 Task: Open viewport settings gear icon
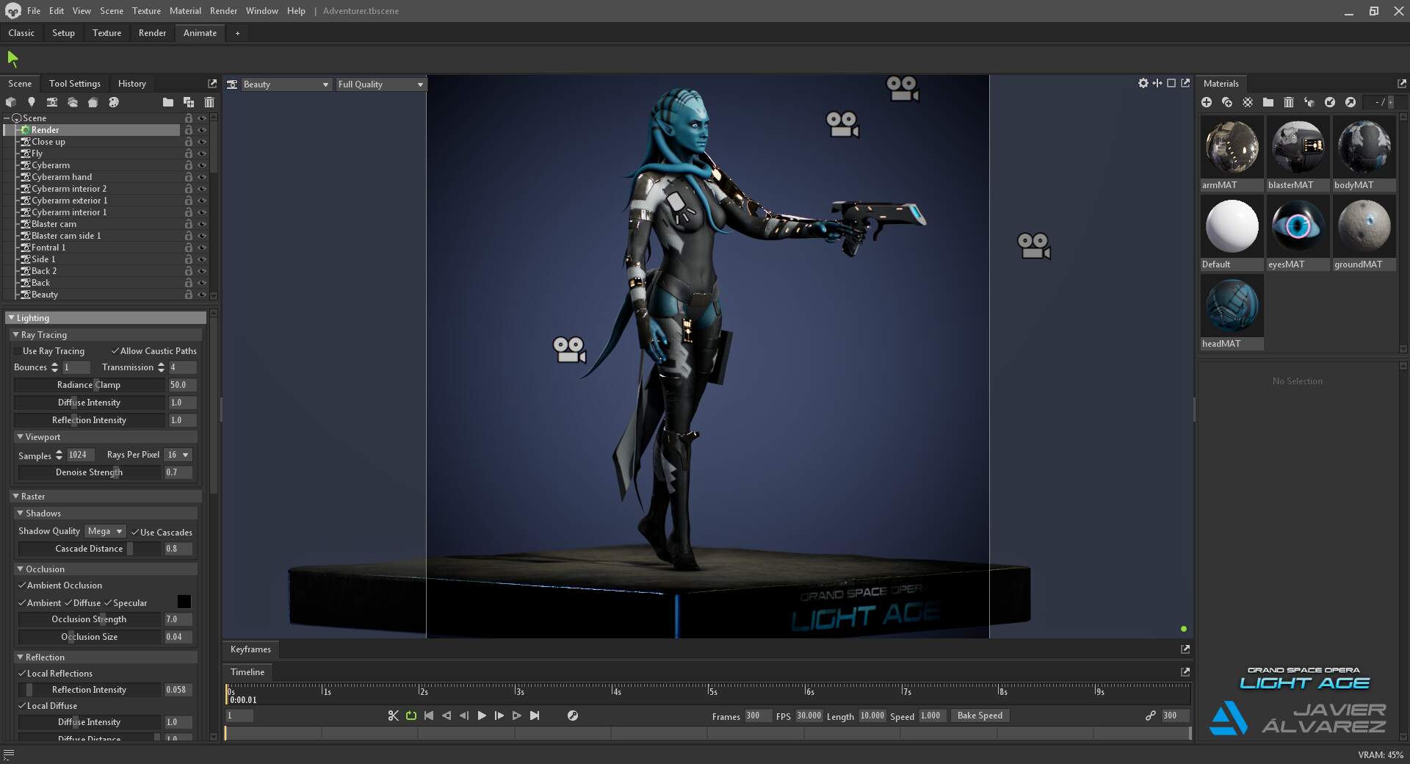point(1143,83)
